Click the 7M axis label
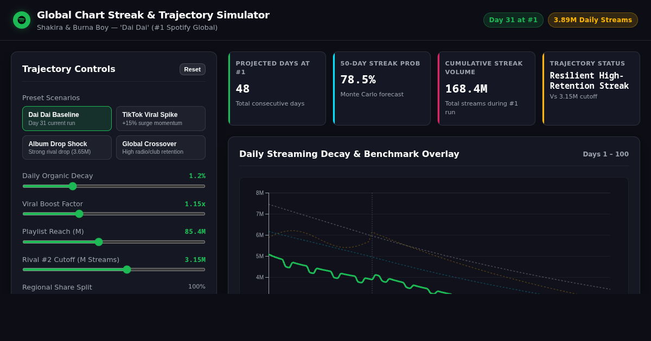Screen dimensions: 651x341 (x=260, y=214)
